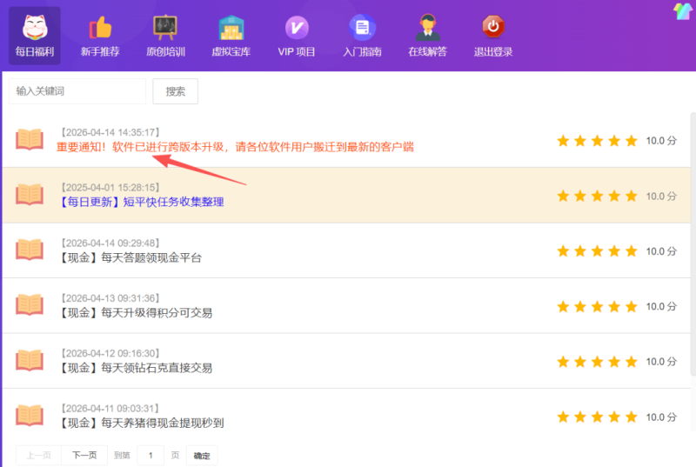Click the page number input box
The height and width of the screenshot is (467, 696).
point(151,456)
